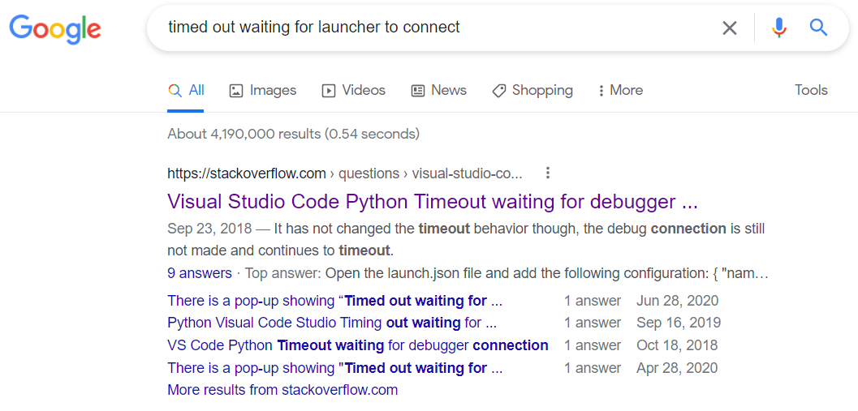
Task: Open stackoverflow.com breadcrumb URL
Action: pos(345,173)
